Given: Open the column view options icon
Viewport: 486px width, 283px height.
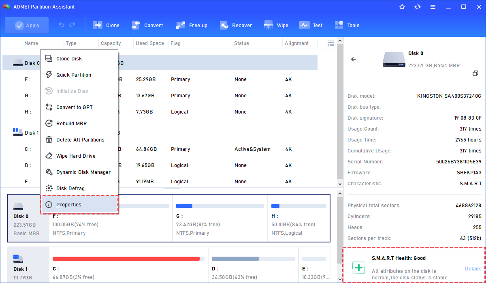Looking at the screenshot, I should click(x=331, y=43).
